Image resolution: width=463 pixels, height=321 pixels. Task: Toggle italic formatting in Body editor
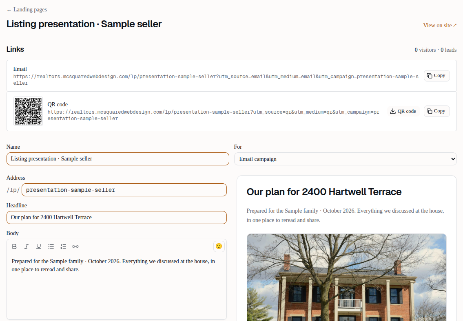[x=26, y=246]
